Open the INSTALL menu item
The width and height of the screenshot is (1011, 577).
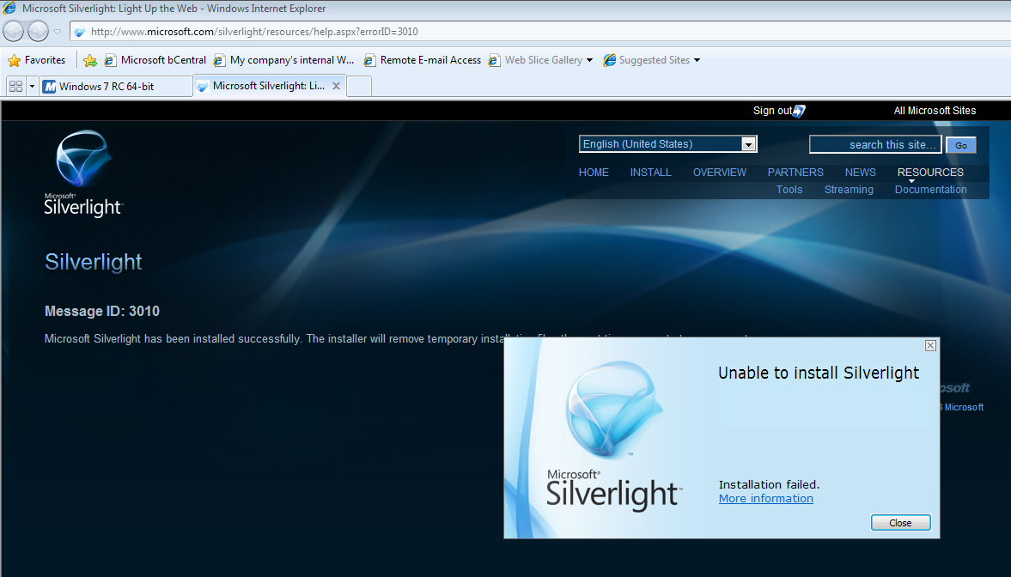(x=650, y=172)
